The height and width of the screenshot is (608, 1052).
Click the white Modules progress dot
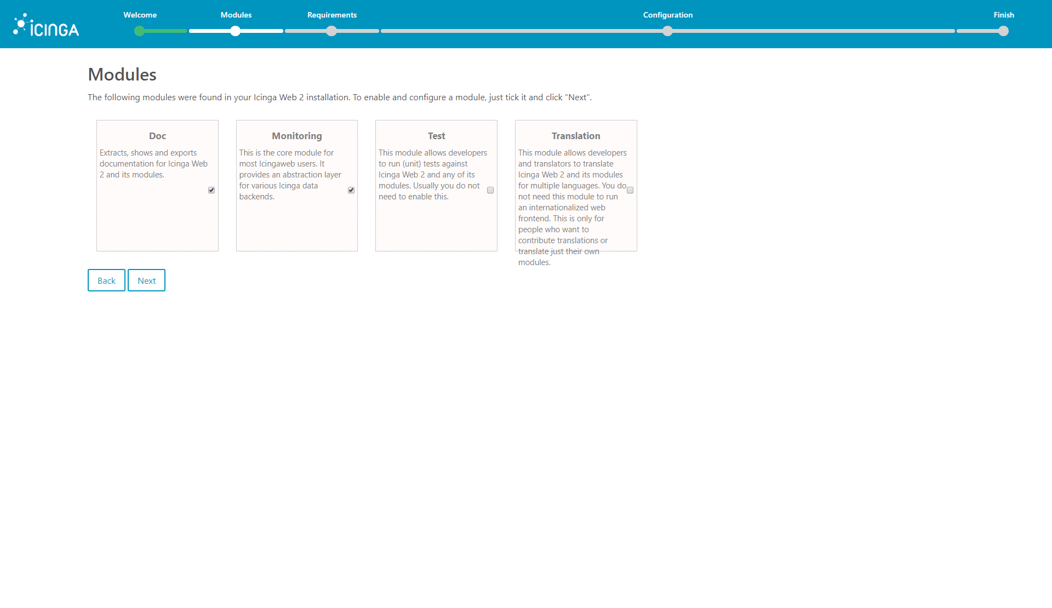pyautogui.click(x=236, y=31)
